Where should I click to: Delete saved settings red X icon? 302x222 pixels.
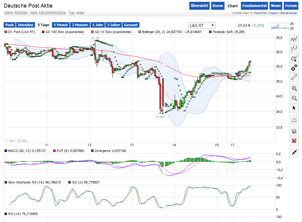tap(294, 141)
